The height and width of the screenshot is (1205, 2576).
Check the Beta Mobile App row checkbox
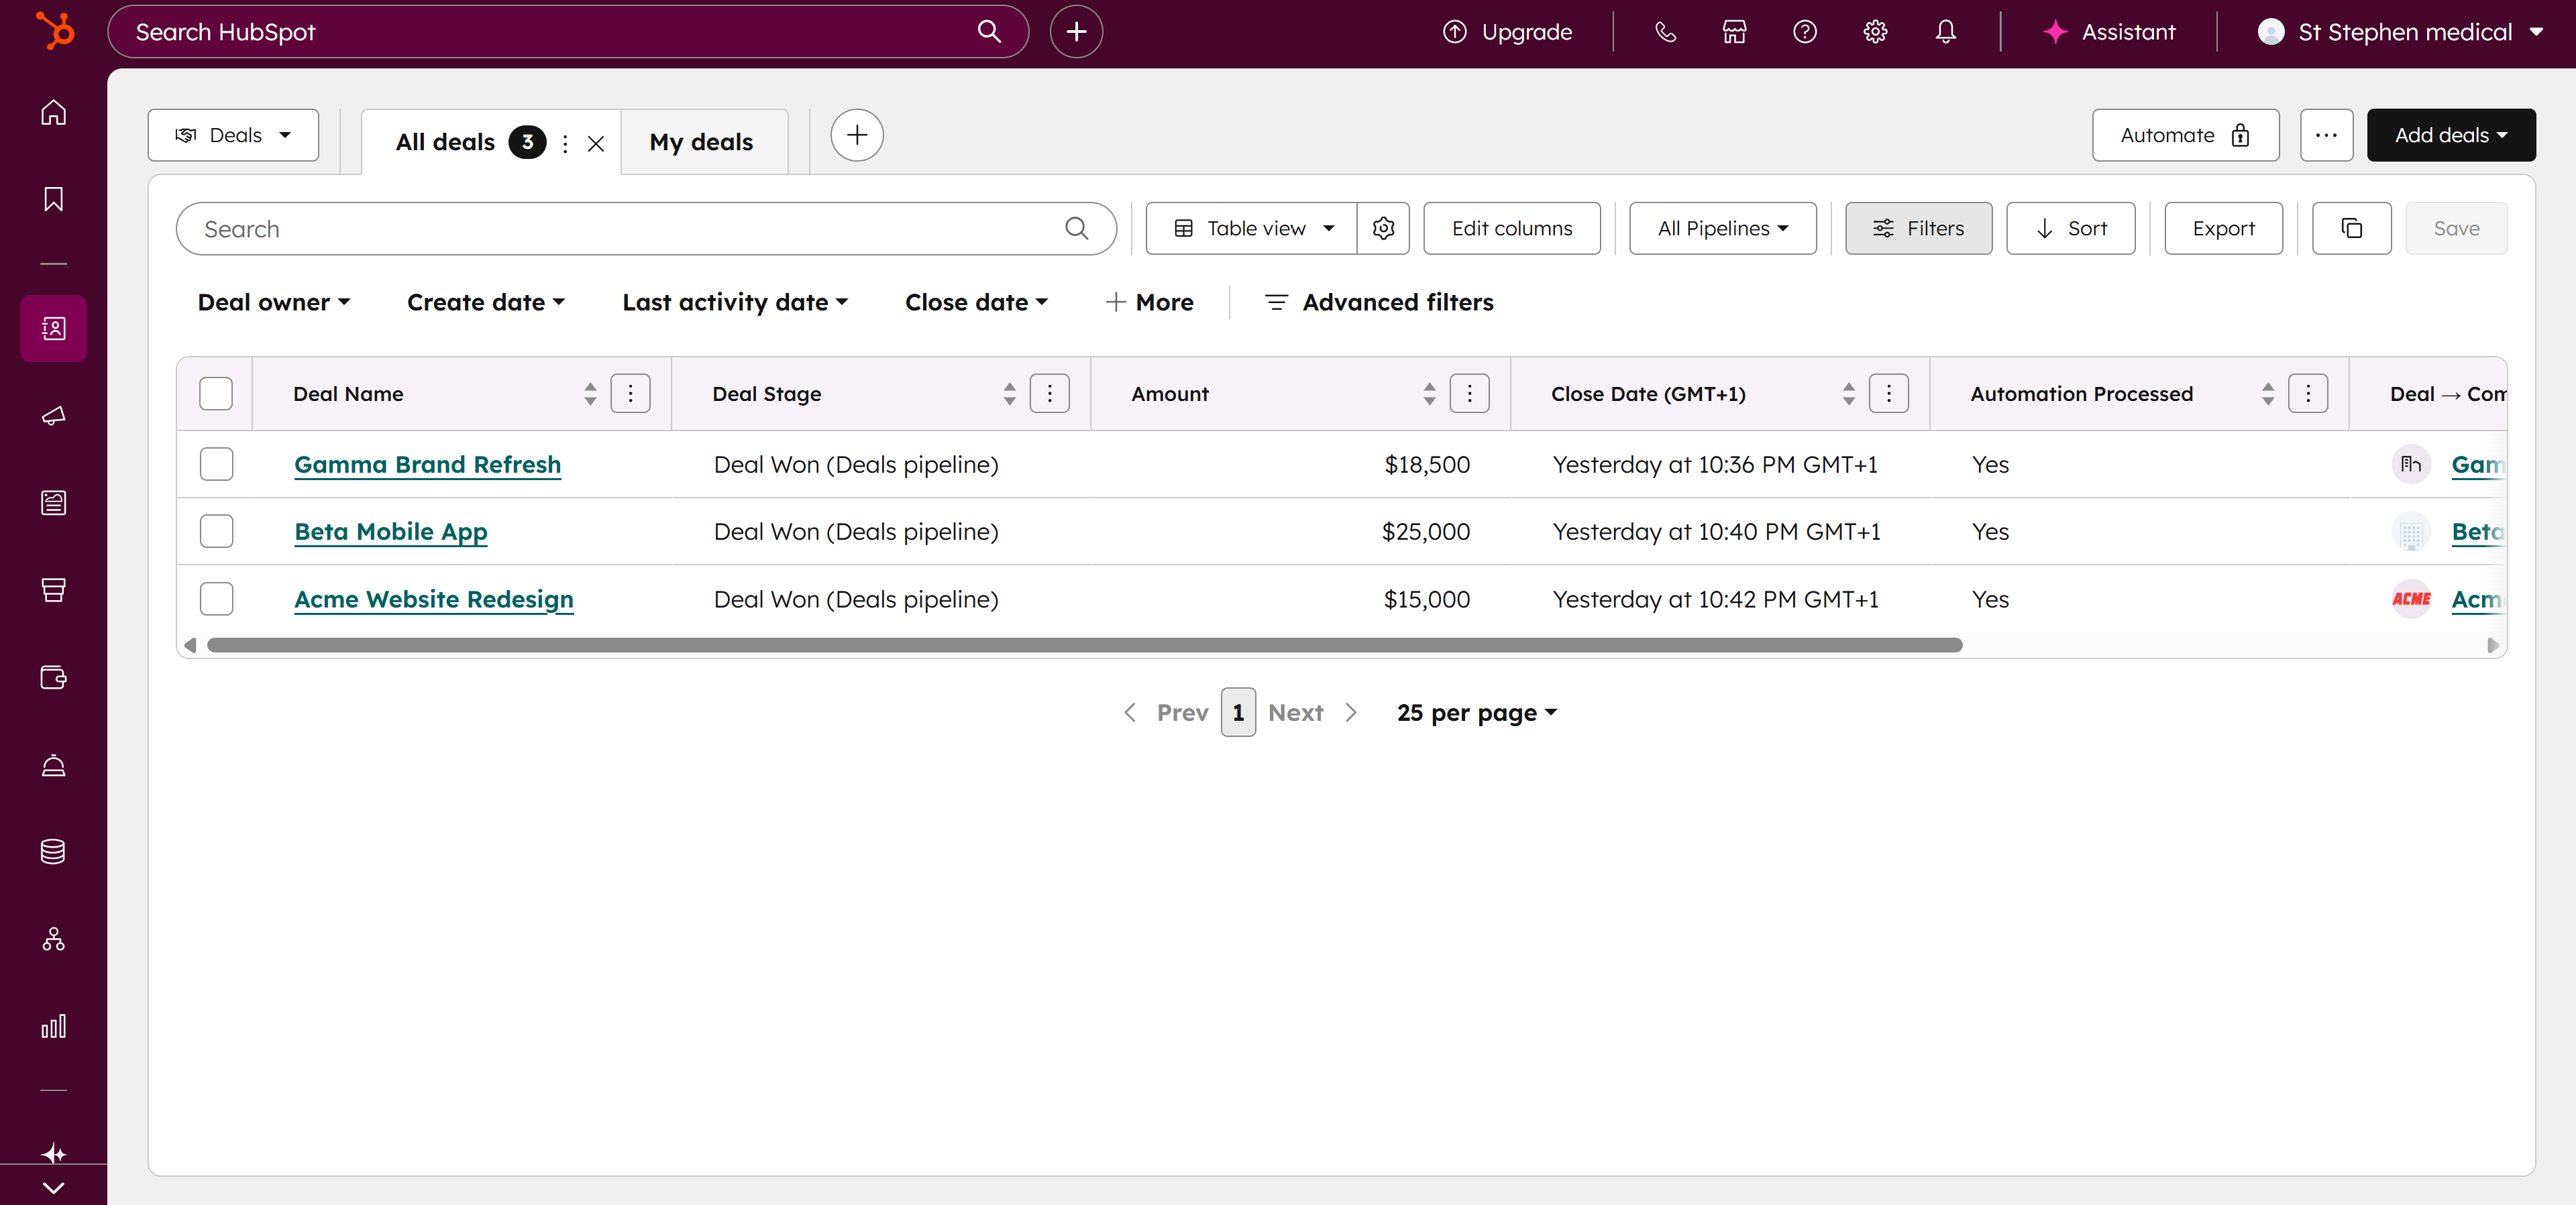(x=216, y=531)
